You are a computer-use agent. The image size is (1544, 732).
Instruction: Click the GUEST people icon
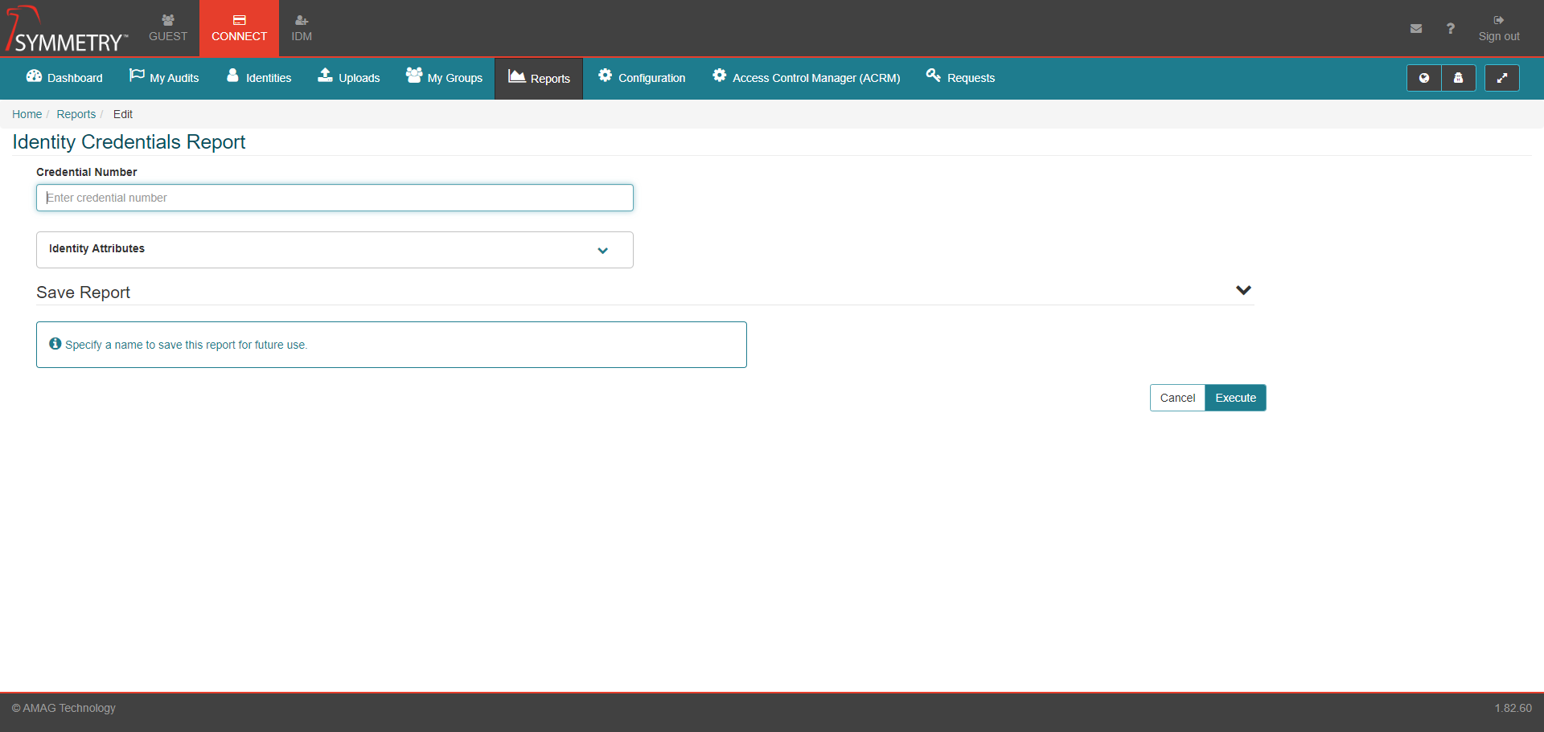(168, 20)
